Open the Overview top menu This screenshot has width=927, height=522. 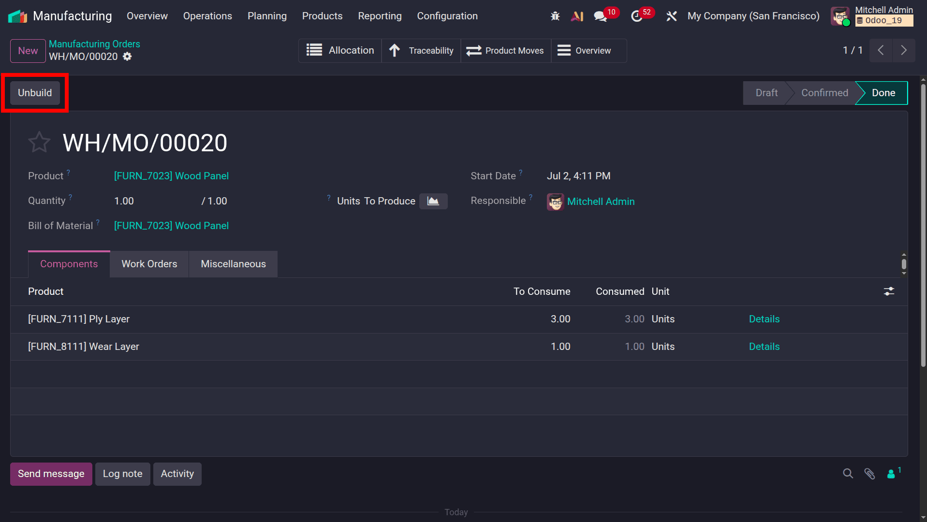147,16
